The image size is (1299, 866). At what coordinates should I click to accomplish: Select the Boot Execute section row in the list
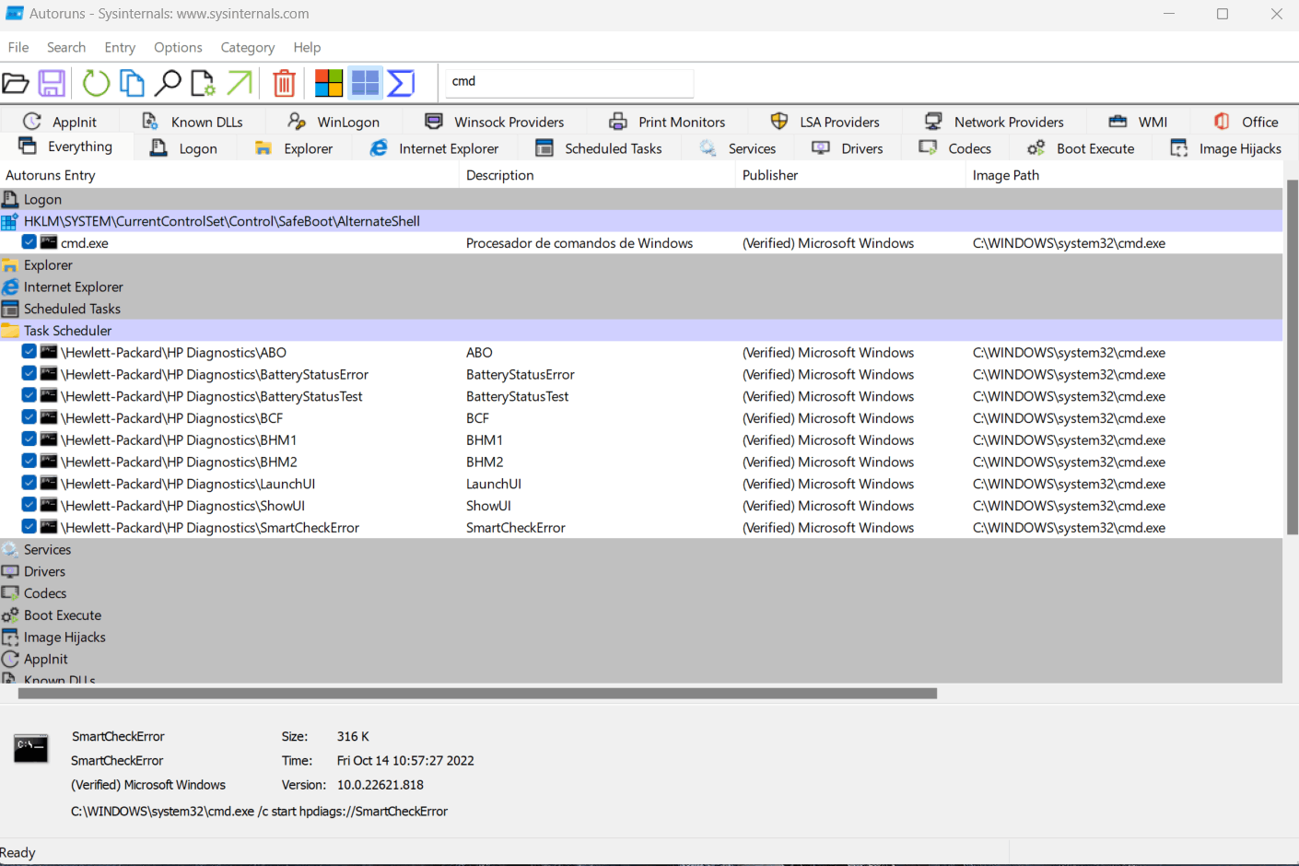641,614
